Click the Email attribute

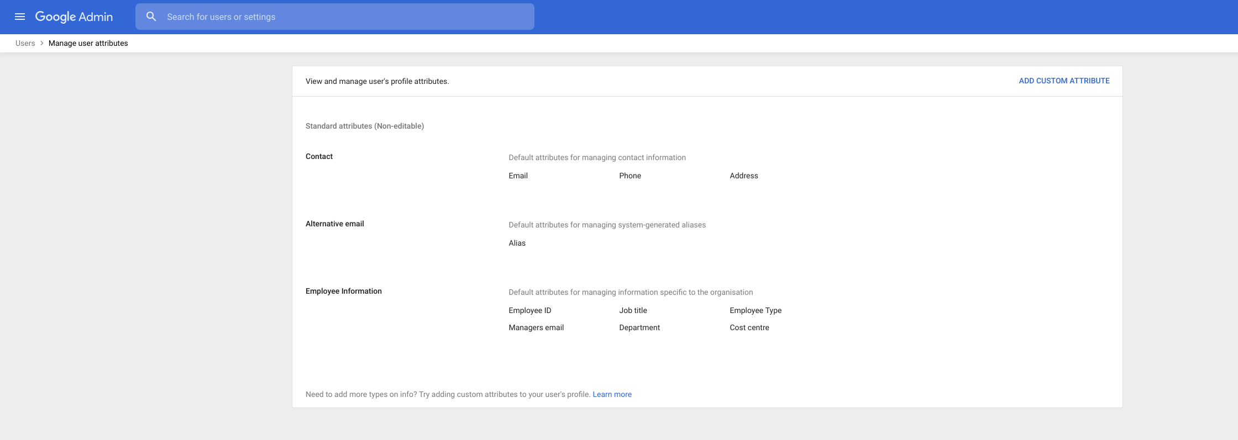click(x=518, y=176)
